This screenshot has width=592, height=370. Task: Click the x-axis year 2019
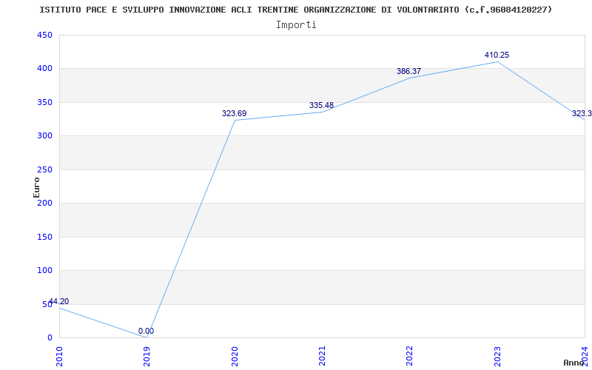click(147, 356)
